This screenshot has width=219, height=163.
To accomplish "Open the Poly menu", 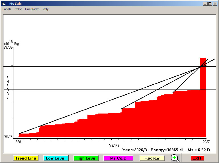I will point(46,9).
